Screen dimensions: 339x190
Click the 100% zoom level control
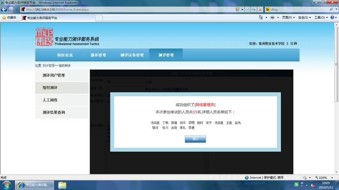(321, 178)
